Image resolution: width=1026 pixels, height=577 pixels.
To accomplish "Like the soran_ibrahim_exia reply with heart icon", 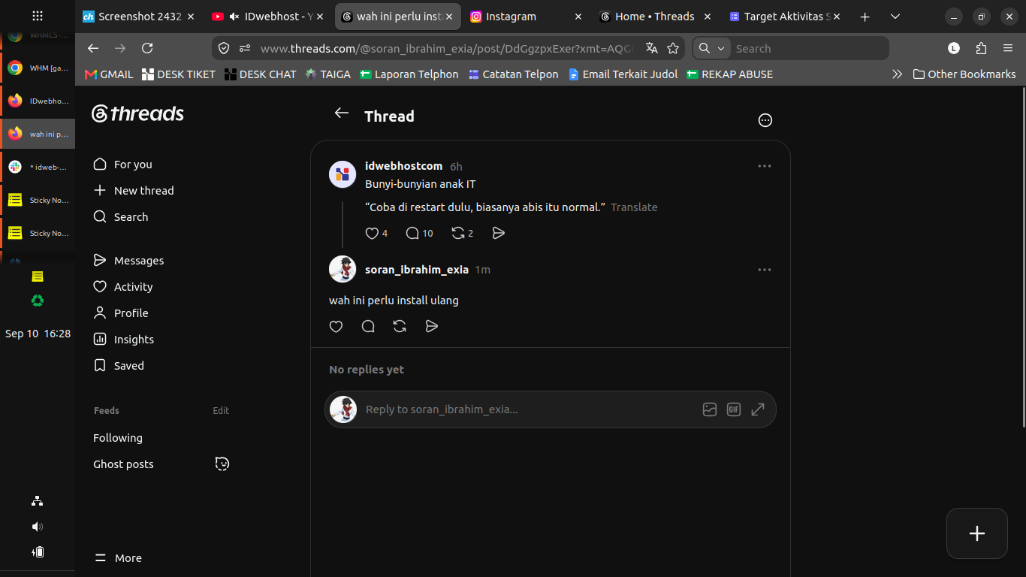I will coord(336,326).
